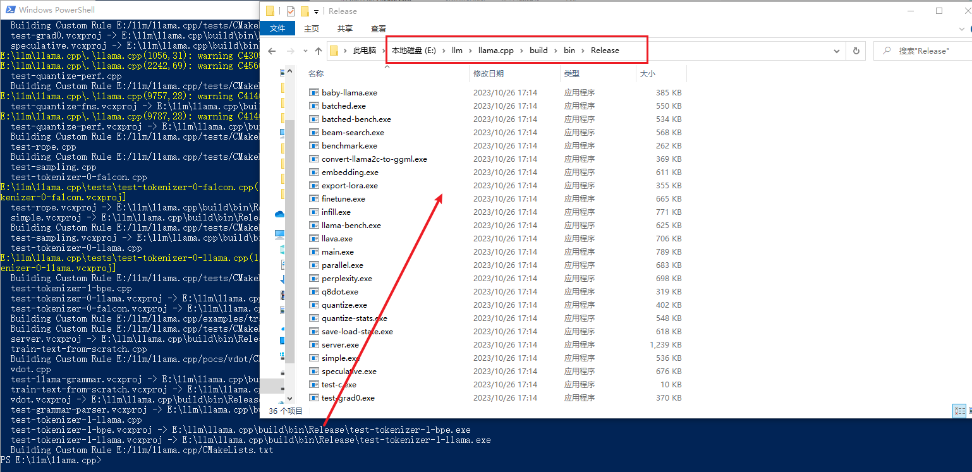The image size is (972, 472).
Task: Expand the address bar history dropdown
Action: point(838,51)
